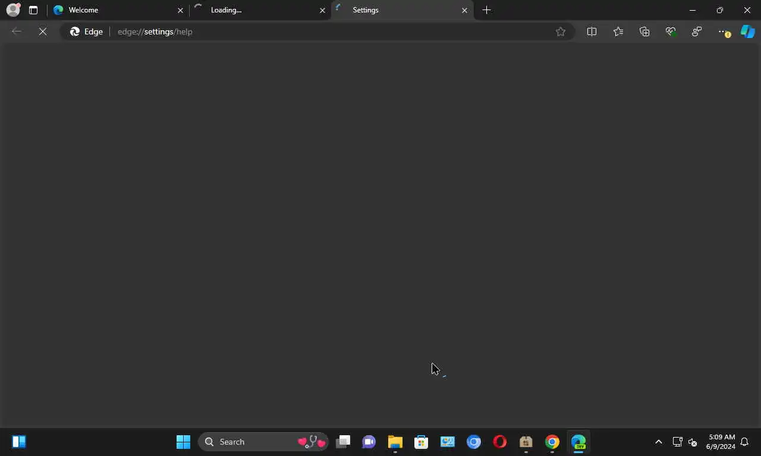Open the chat app on taskbar
This screenshot has height=456, width=761.
(369, 442)
